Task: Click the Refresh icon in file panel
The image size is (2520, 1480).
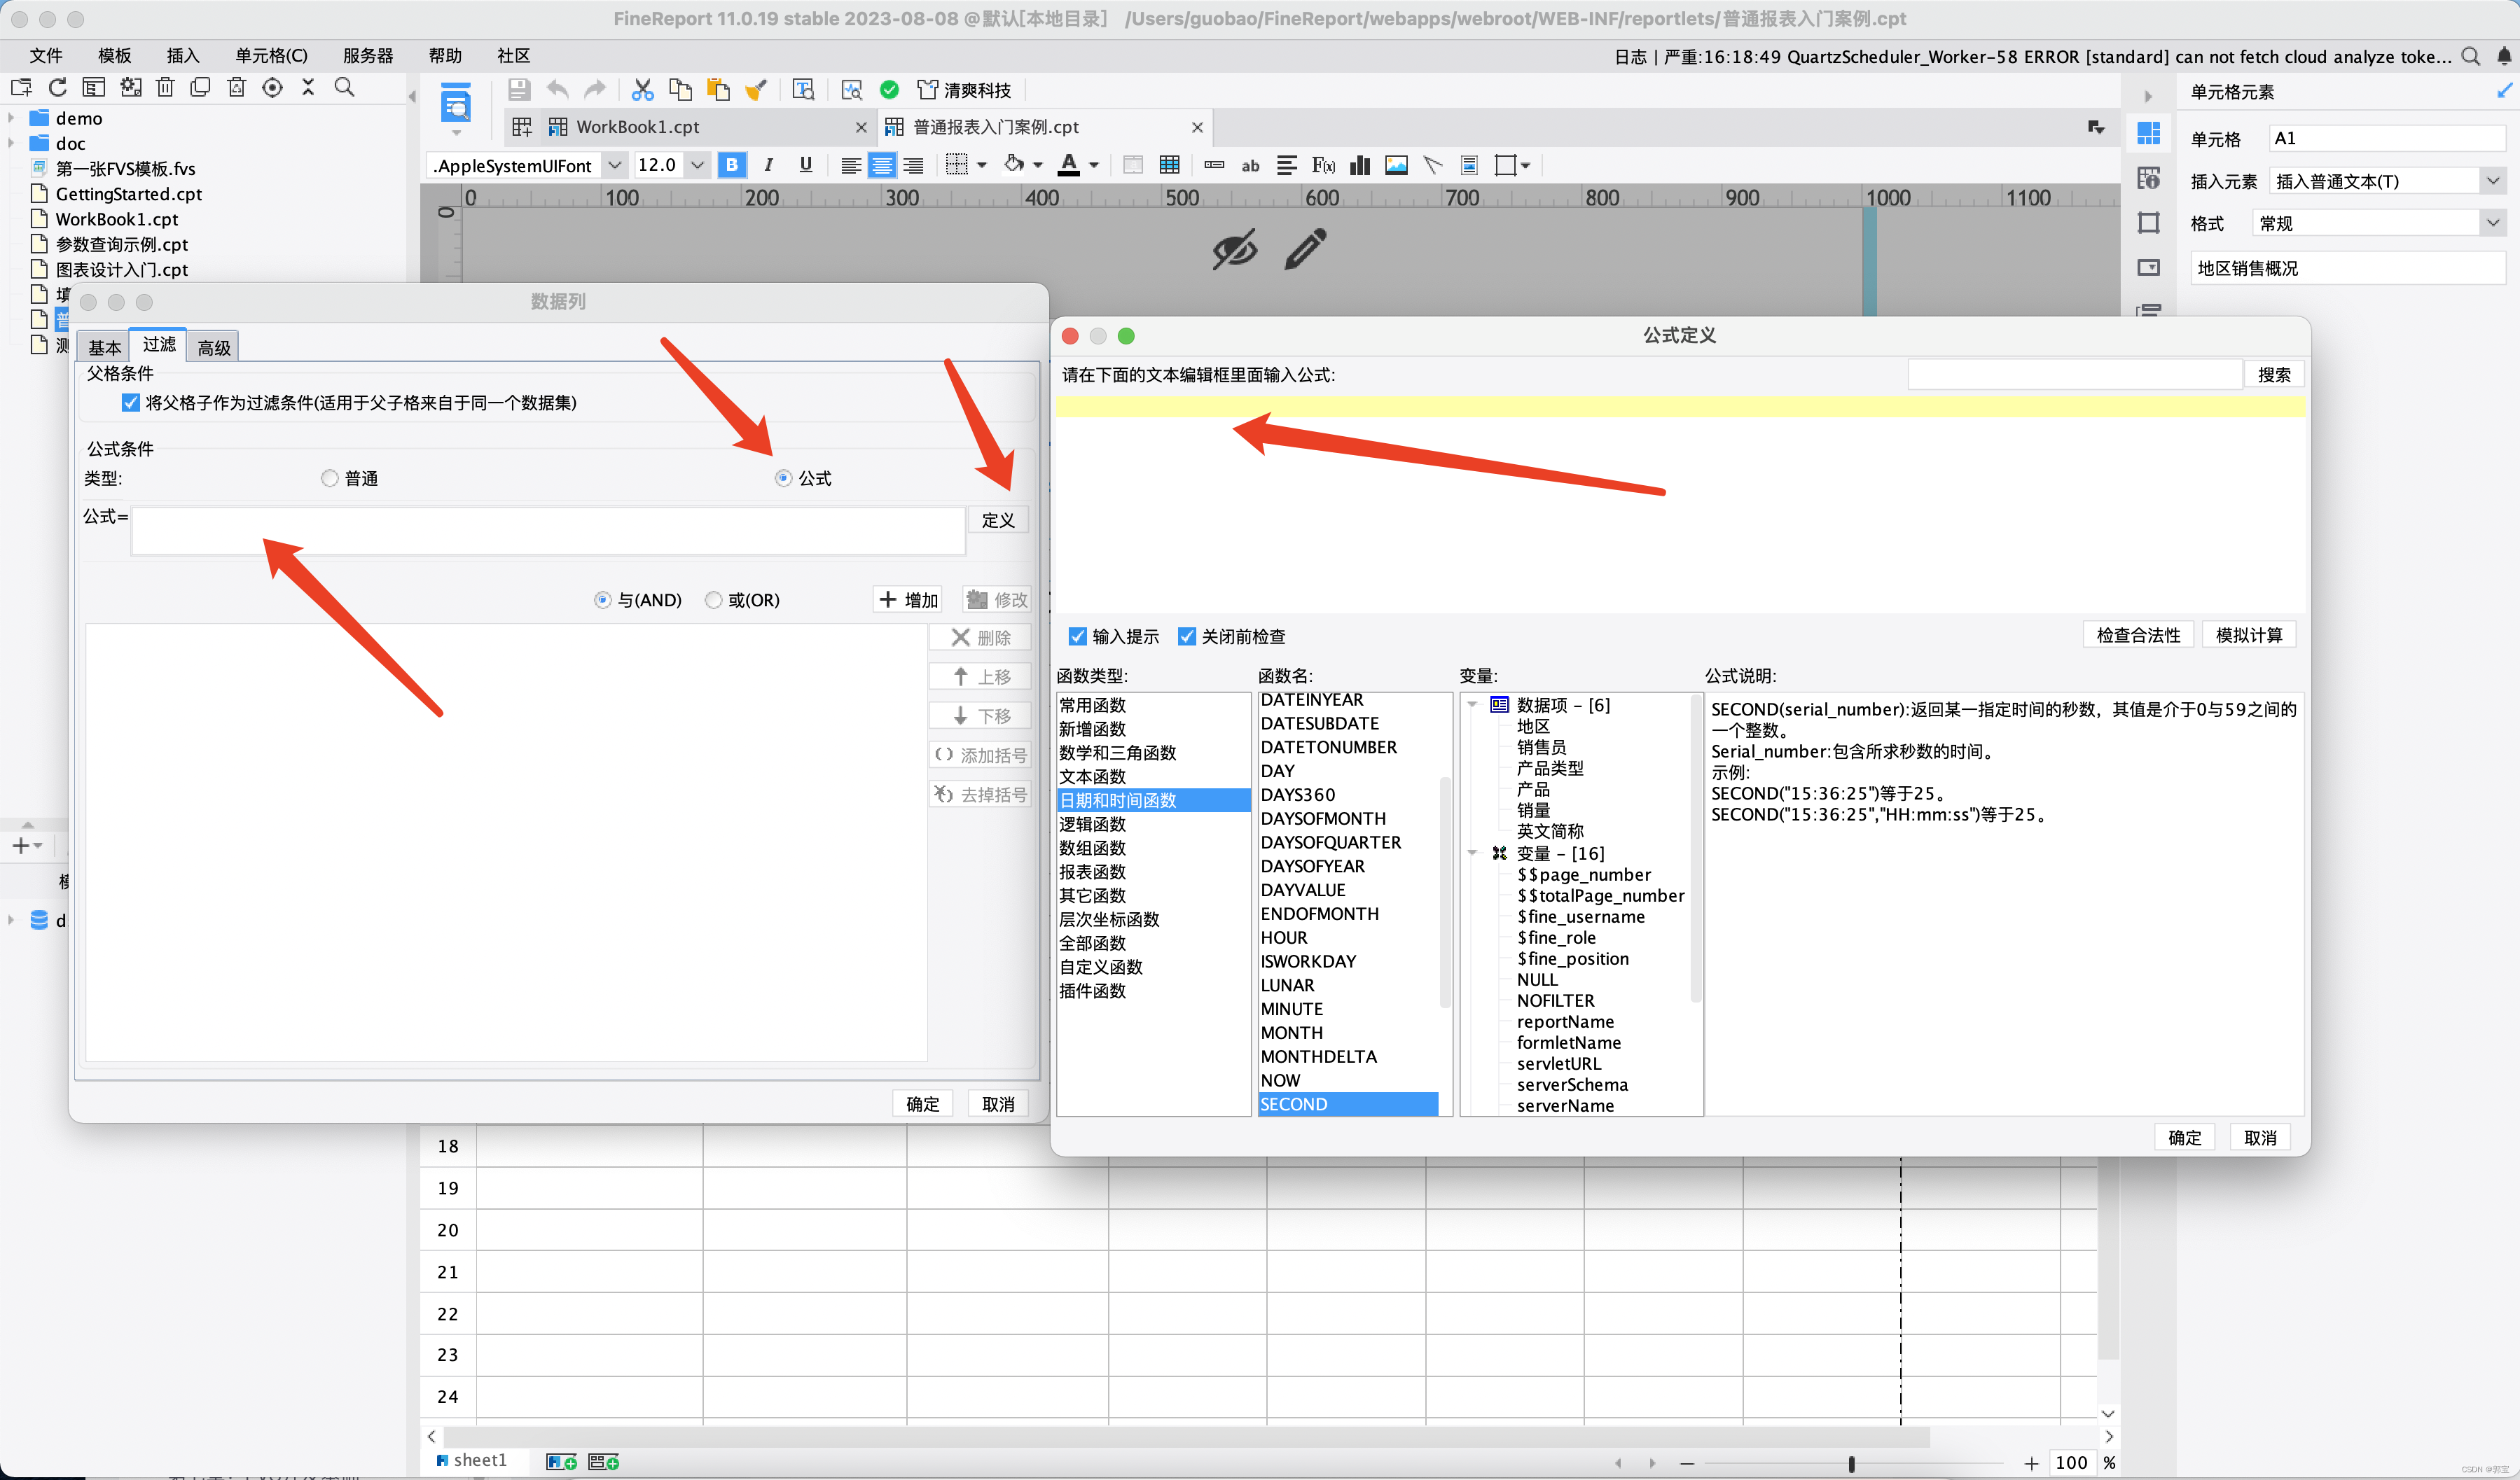Action: tap(58, 88)
